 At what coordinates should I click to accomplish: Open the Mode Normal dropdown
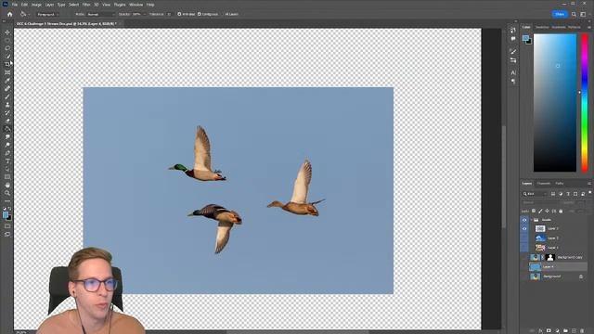tap(100, 15)
